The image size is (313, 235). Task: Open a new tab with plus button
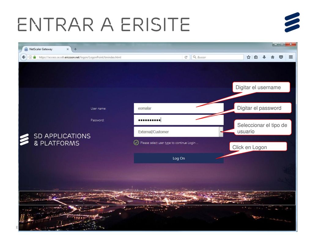[75, 49]
